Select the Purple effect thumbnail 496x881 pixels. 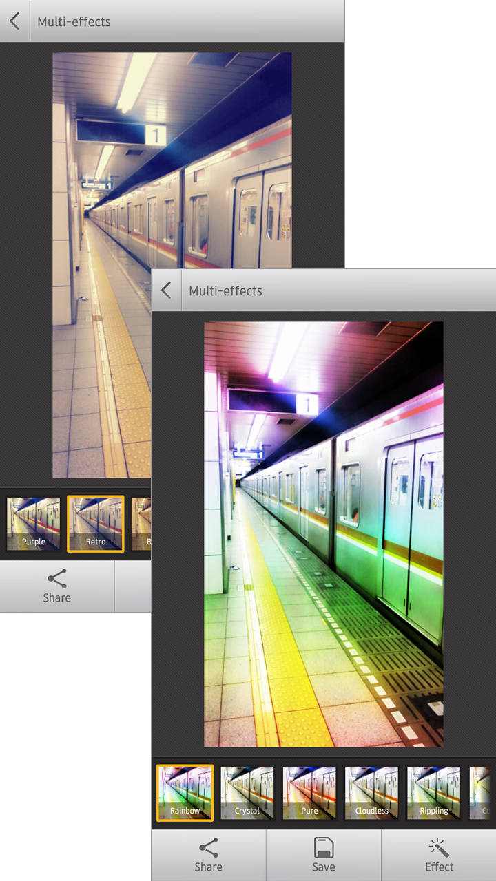click(33, 524)
